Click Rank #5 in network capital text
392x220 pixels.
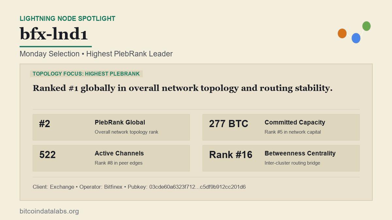[x=293, y=132]
